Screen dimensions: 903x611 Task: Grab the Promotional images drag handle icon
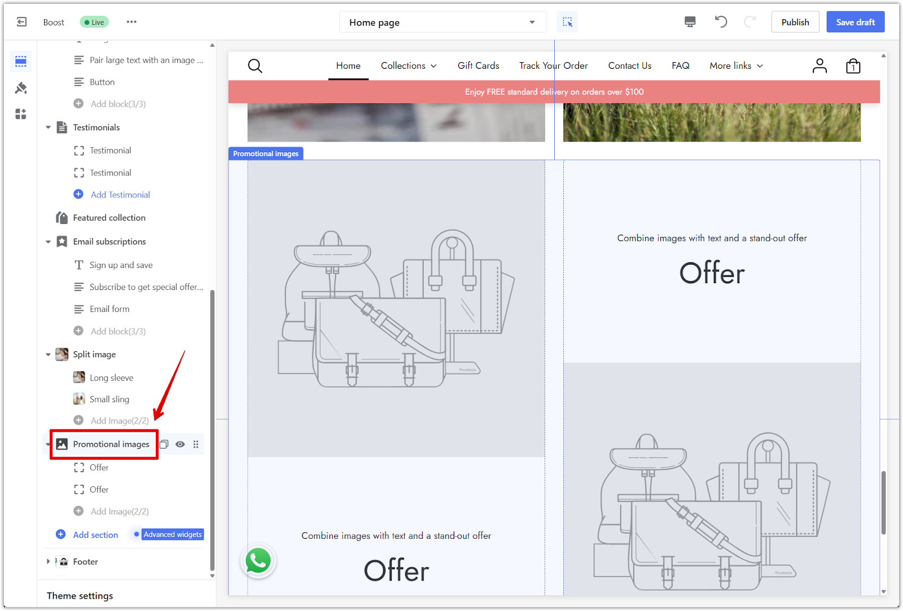click(196, 444)
